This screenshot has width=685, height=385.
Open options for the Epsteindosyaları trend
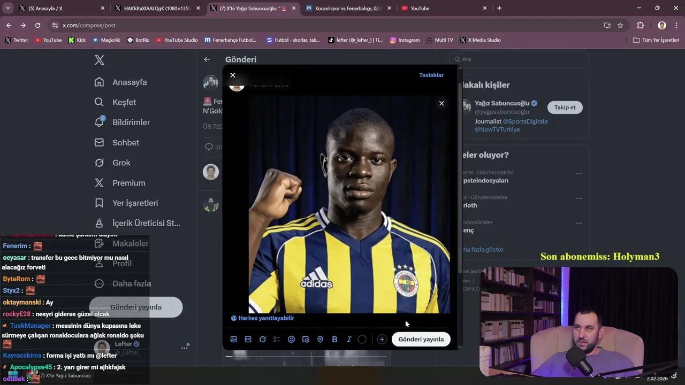coord(579,173)
